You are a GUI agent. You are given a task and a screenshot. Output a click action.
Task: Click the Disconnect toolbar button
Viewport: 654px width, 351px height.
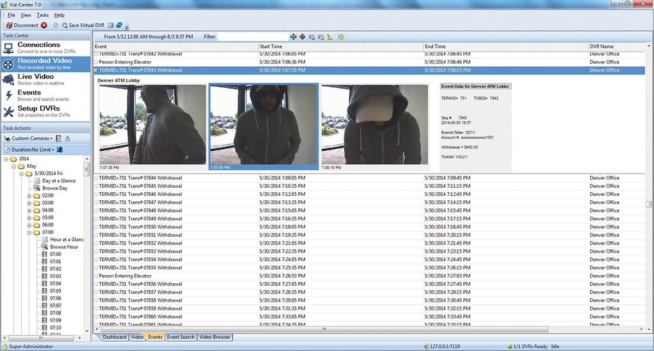[x=22, y=25]
